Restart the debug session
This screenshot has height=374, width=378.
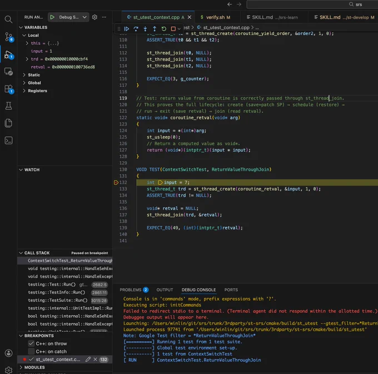point(164,29)
